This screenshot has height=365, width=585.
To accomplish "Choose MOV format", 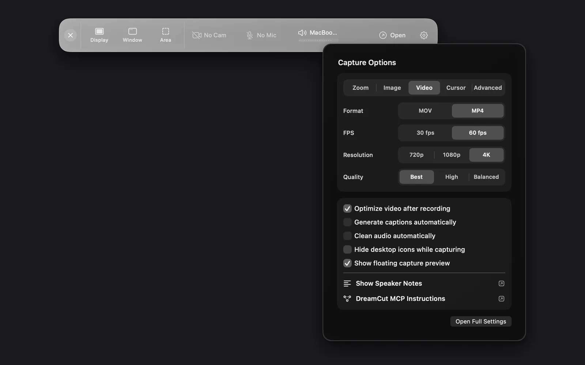I will 425,111.
